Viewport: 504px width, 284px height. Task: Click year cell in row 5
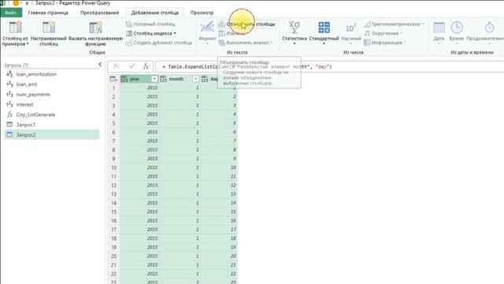(x=139, y=123)
